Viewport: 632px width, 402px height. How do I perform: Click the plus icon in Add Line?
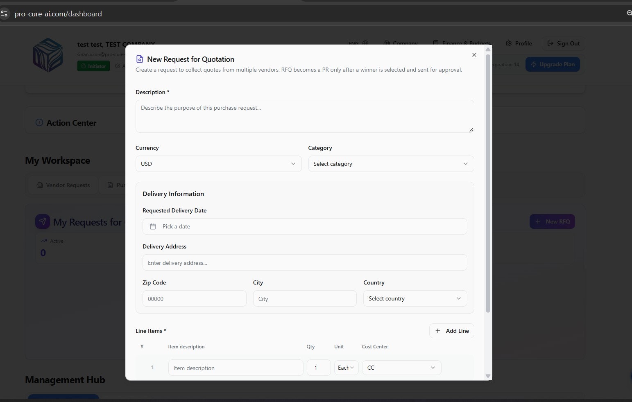click(438, 331)
